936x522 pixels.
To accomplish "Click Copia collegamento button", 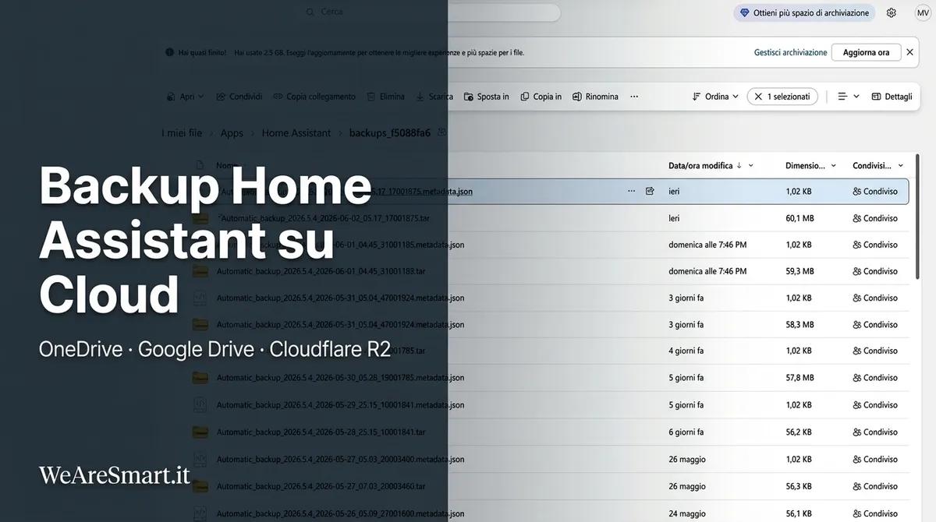I will point(314,97).
